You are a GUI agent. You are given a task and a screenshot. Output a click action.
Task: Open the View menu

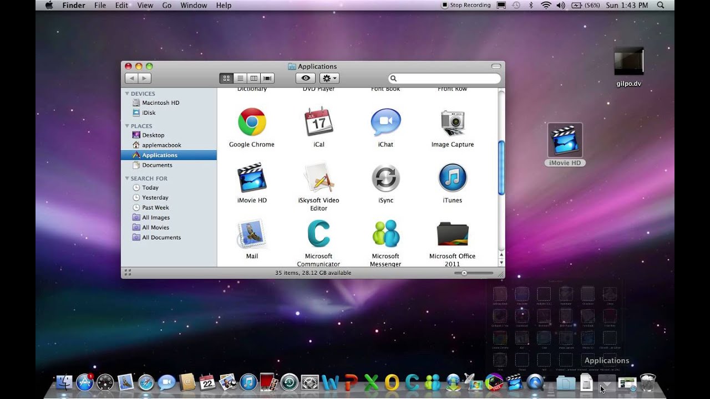click(x=145, y=5)
